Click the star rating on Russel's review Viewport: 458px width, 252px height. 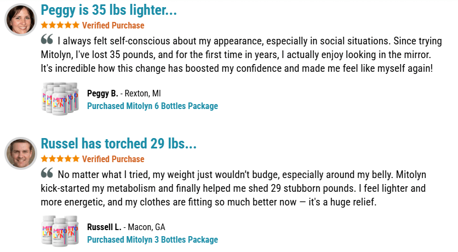tap(60, 159)
